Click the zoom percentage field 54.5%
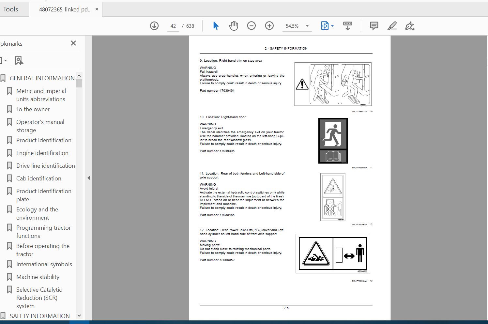488x324 pixels. coord(292,26)
